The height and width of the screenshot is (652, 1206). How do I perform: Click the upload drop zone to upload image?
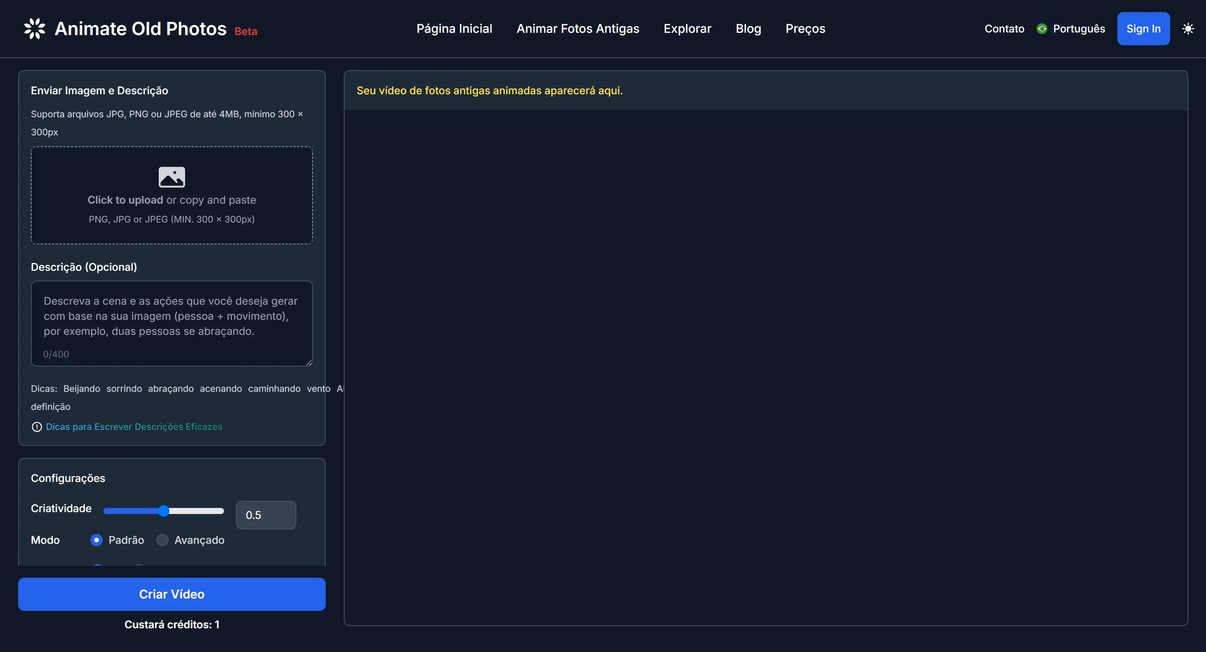pyautogui.click(x=172, y=195)
